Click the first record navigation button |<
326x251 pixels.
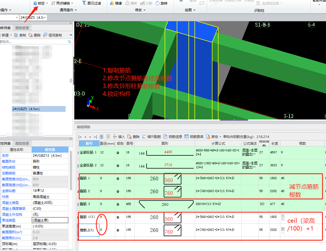point(80,137)
